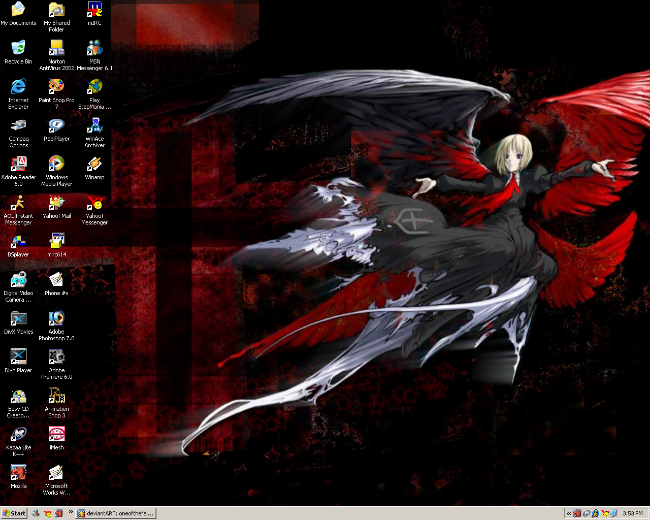
Task: Click the 3:53 PM taskbar clock
Action: pos(633,513)
